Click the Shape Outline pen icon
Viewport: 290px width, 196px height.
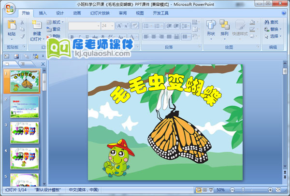click(x=253, y=29)
